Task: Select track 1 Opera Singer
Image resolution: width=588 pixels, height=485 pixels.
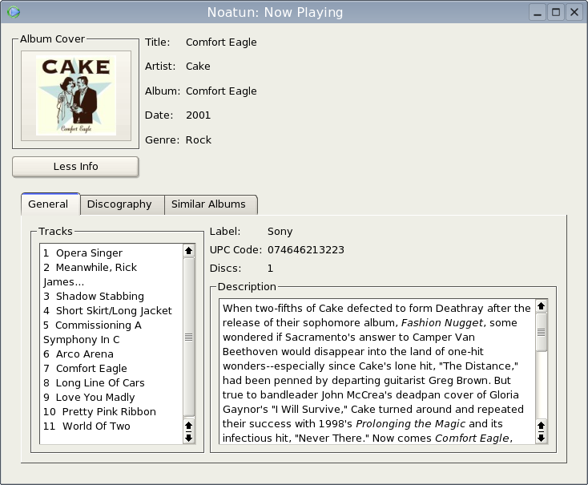Action: 83,253
